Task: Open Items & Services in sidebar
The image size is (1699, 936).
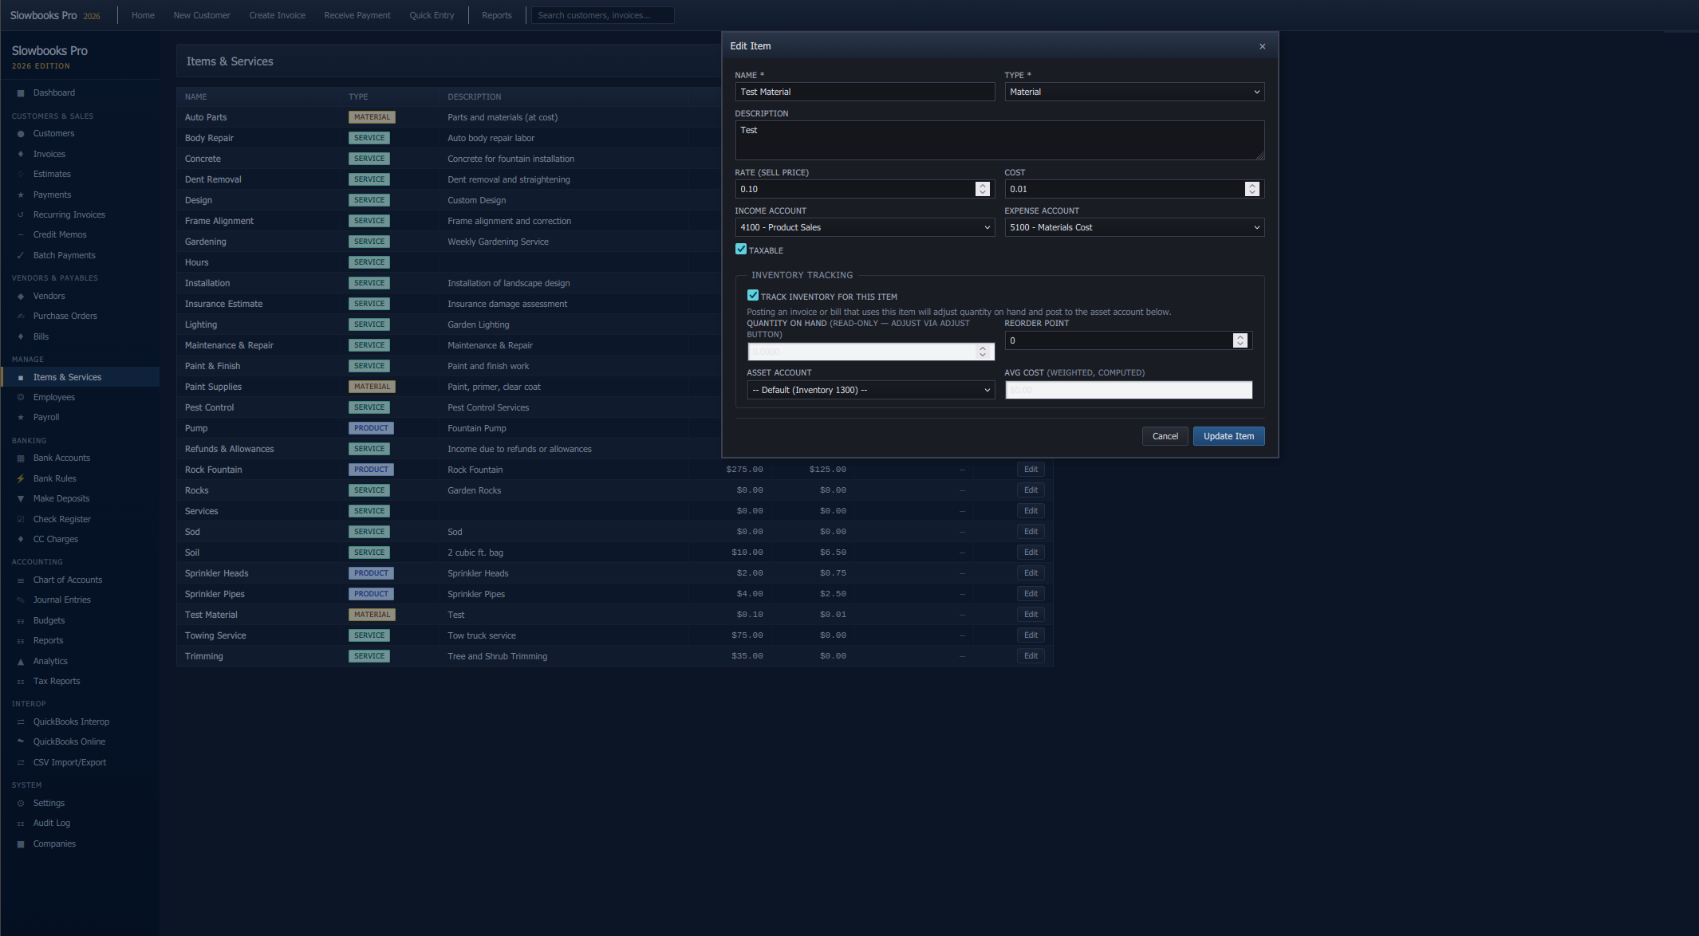Action: [80, 378]
